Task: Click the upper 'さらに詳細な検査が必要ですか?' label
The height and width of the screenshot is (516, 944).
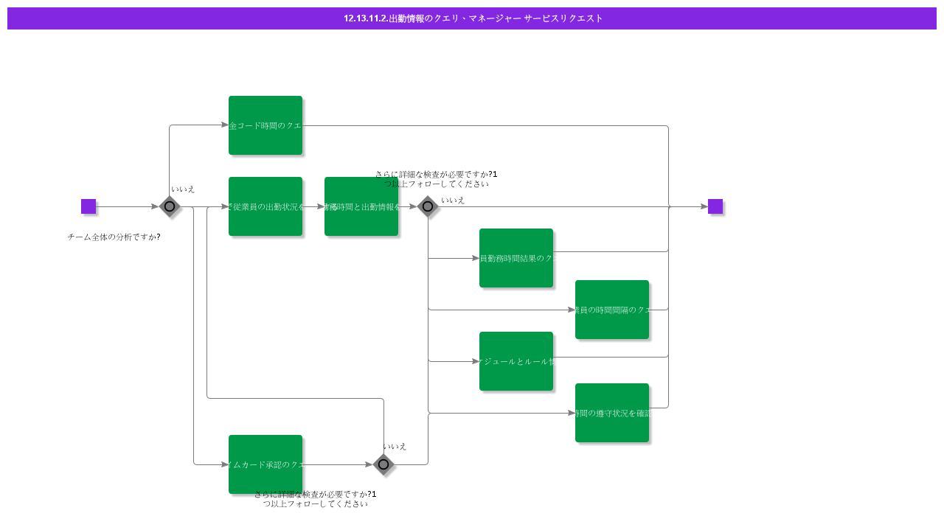Action: 436,179
